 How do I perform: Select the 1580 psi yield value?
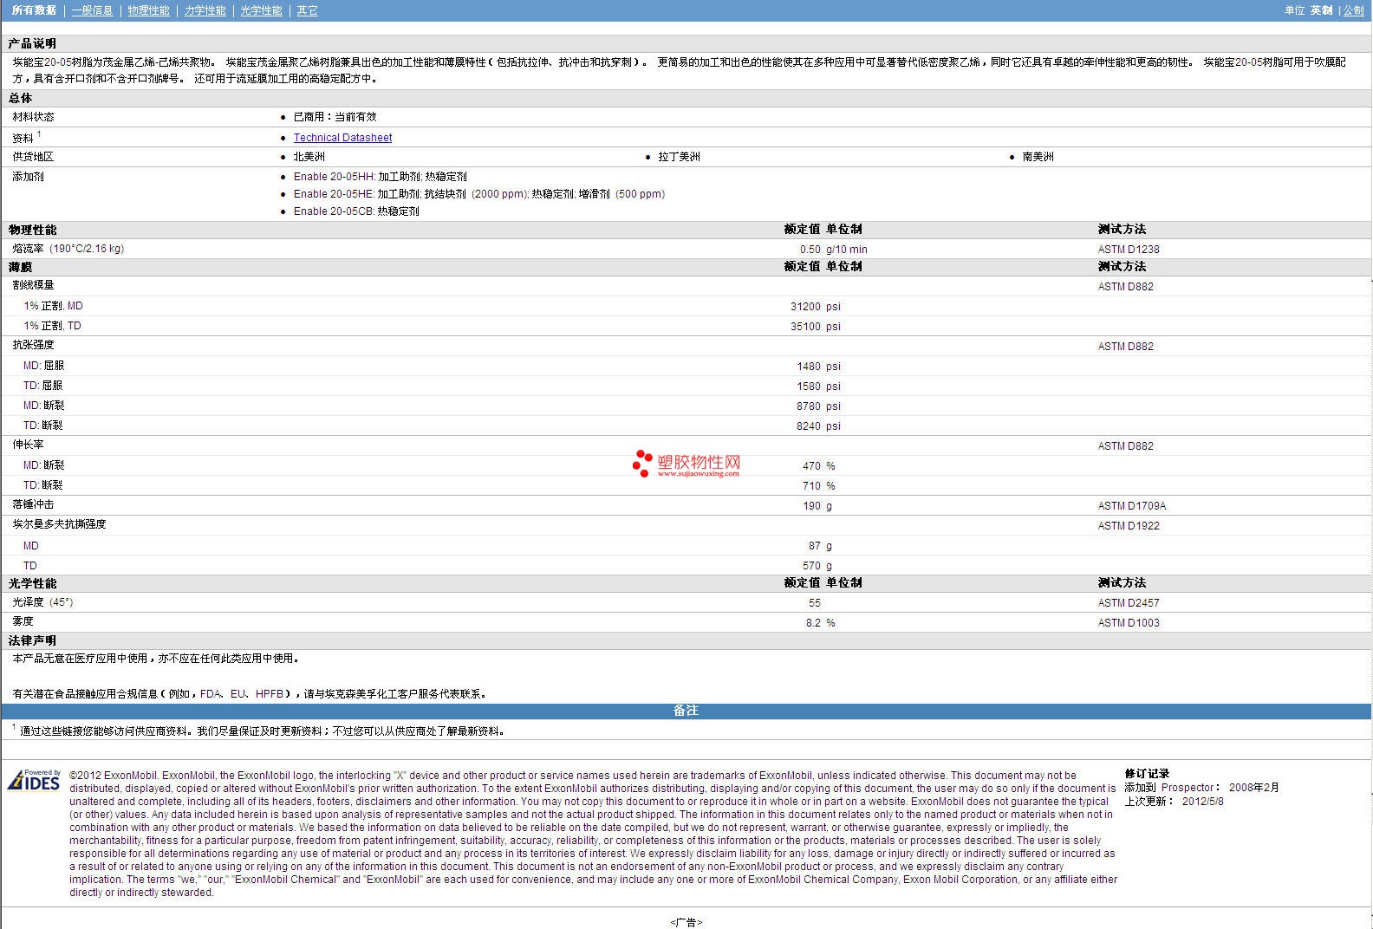coord(818,387)
